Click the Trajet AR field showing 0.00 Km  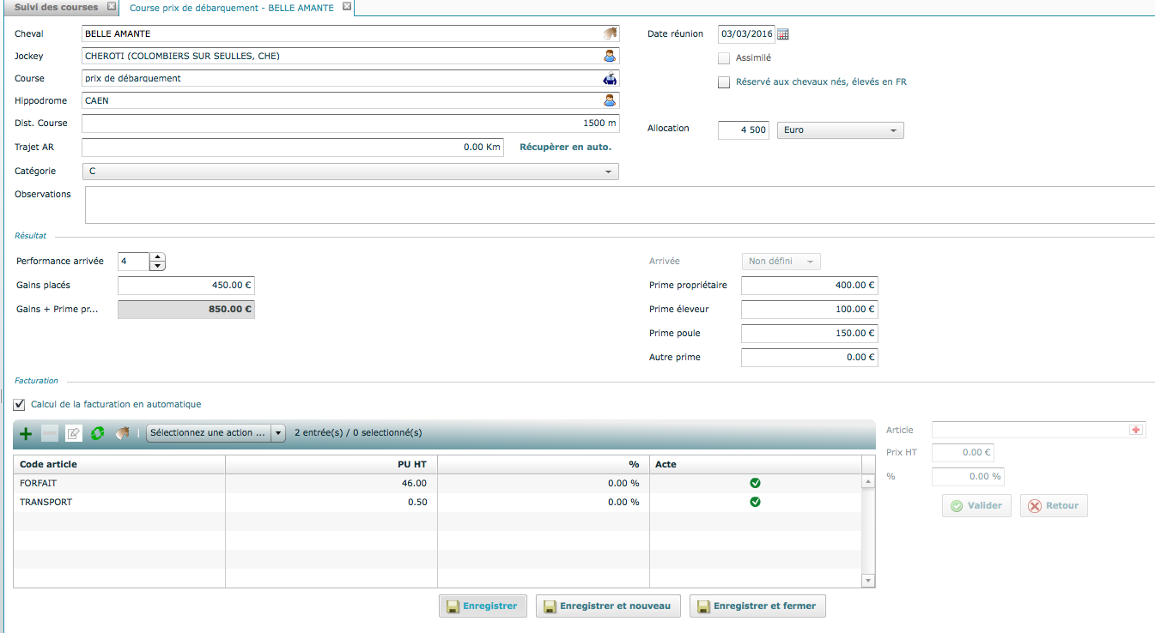[x=293, y=147]
